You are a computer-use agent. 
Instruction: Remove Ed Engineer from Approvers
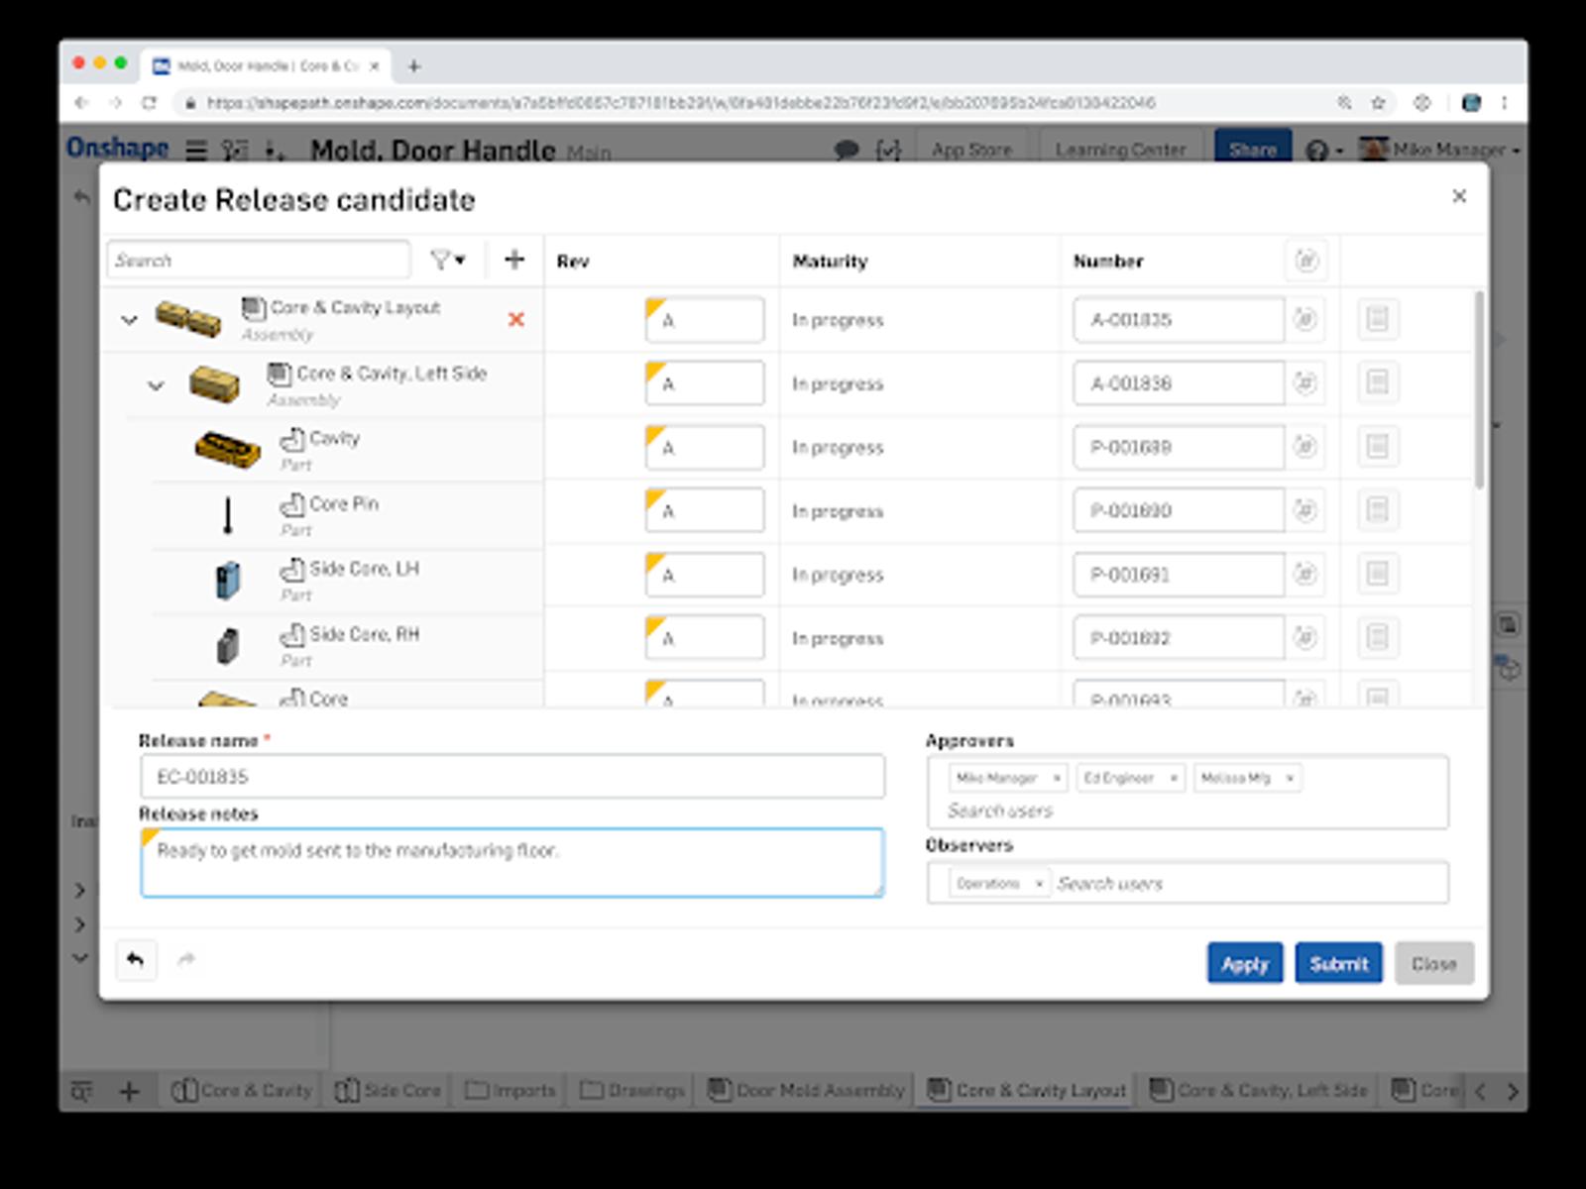(x=1174, y=779)
